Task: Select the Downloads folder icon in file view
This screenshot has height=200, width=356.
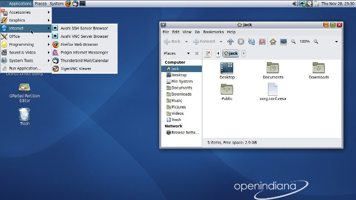Action: pos(319,71)
